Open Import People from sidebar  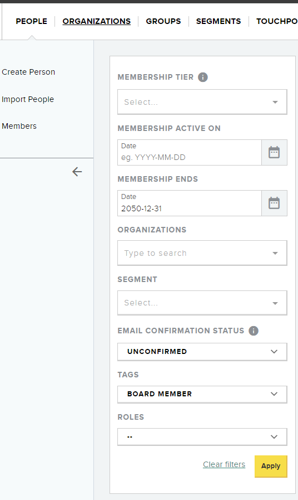pyautogui.click(x=28, y=99)
